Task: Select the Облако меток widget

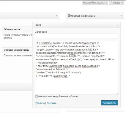Action: click(17, 29)
